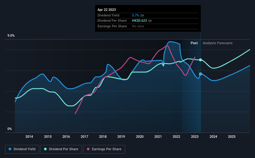Click the 2021 x-axis label
The height and width of the screenshot is (158, 255).
coord(158,137)
